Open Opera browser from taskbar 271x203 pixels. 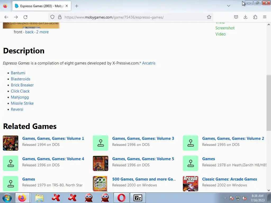pyautogui.click(x=121, y=198)
